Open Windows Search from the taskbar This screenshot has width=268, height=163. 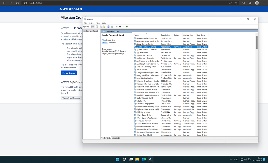[x=124, y=159]
